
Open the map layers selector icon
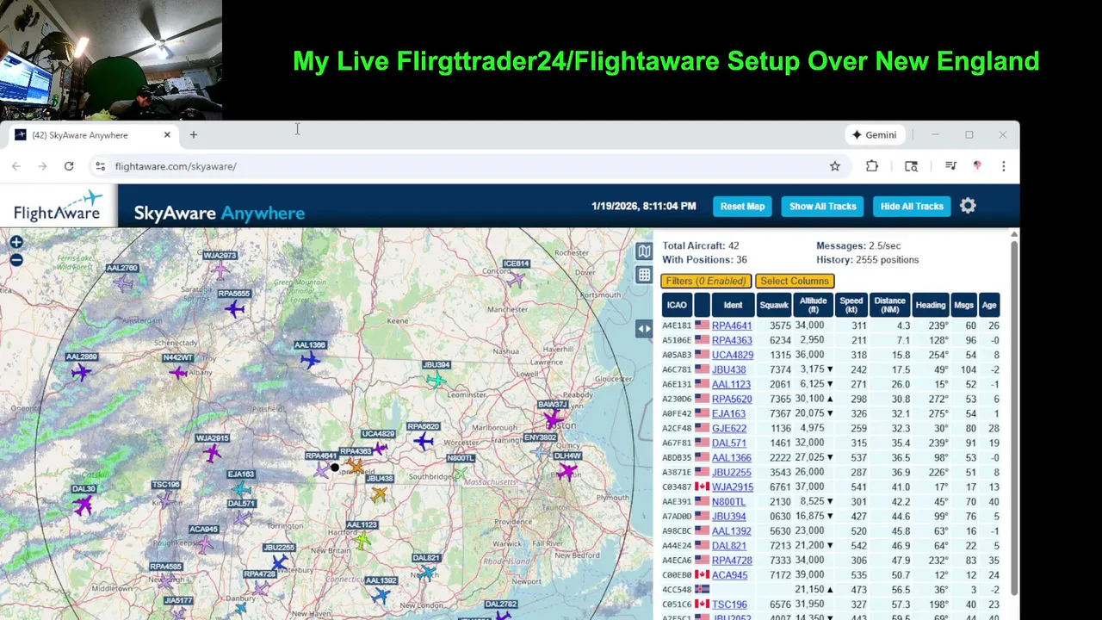(644, 251)
